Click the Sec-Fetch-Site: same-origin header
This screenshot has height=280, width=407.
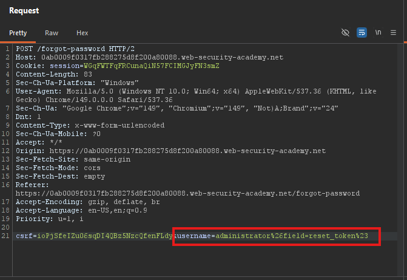tap(73, 159)
